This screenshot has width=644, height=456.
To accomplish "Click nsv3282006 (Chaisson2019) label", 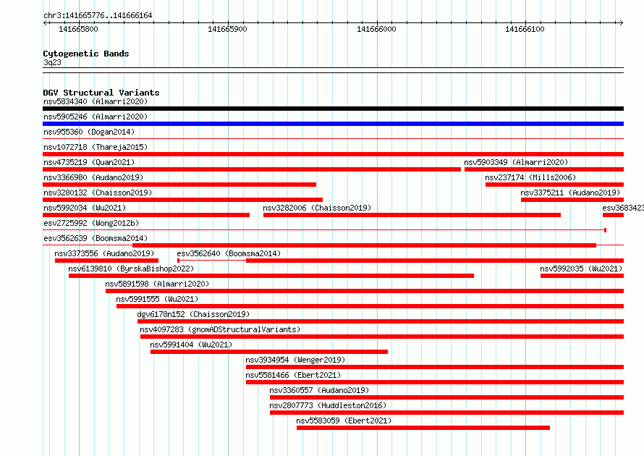I will pyautogui.click(x=317, y=208).
